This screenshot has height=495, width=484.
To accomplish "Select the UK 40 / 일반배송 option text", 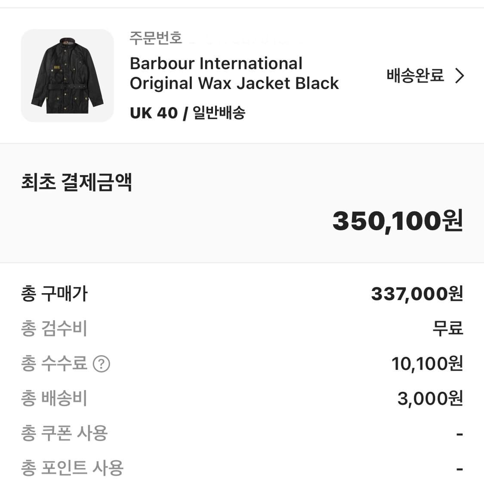I will 188,113.
